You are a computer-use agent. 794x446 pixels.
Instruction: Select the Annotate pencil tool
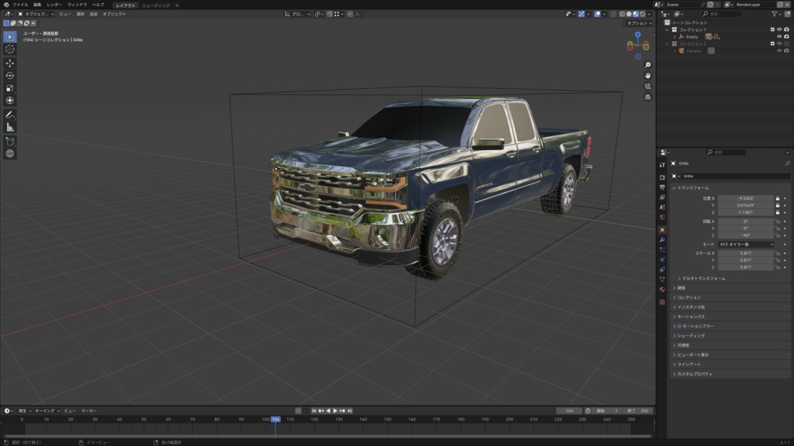9,115
